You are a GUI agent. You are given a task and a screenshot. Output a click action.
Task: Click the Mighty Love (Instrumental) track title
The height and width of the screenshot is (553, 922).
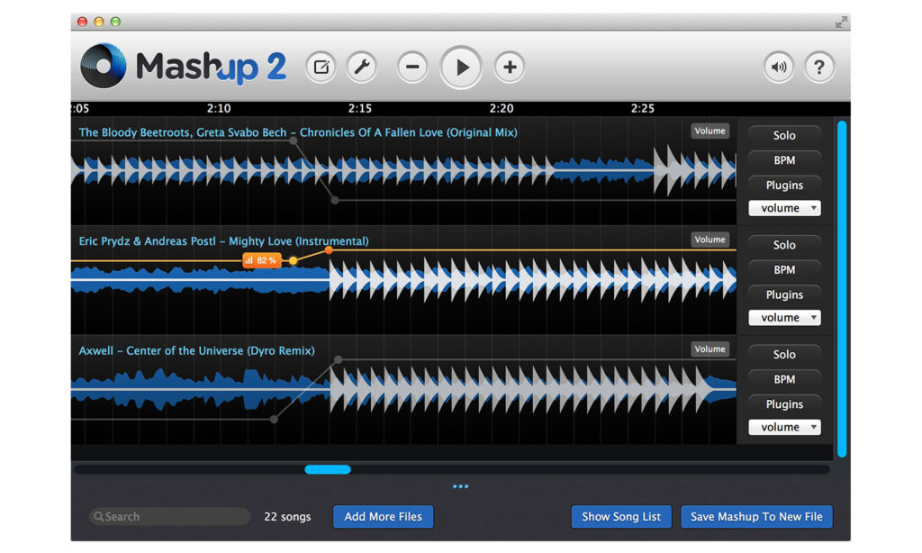coord(223,241)
